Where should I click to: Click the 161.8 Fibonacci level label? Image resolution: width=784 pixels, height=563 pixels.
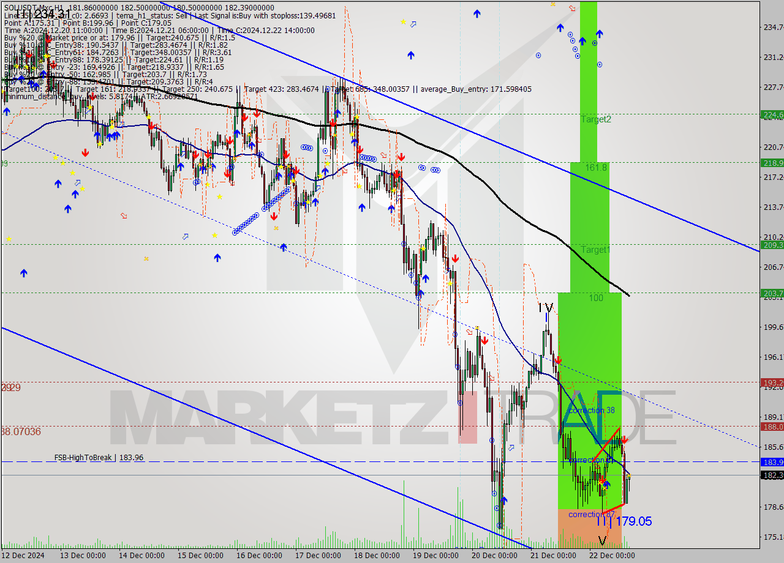(x=596, y=167)
